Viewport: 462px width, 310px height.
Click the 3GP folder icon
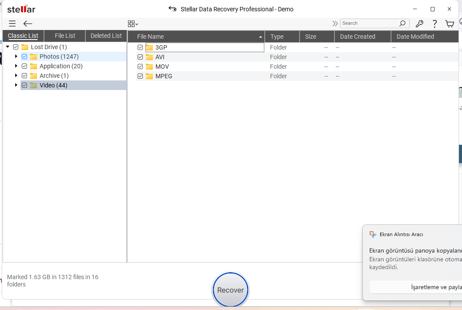(x=149, y=47)
